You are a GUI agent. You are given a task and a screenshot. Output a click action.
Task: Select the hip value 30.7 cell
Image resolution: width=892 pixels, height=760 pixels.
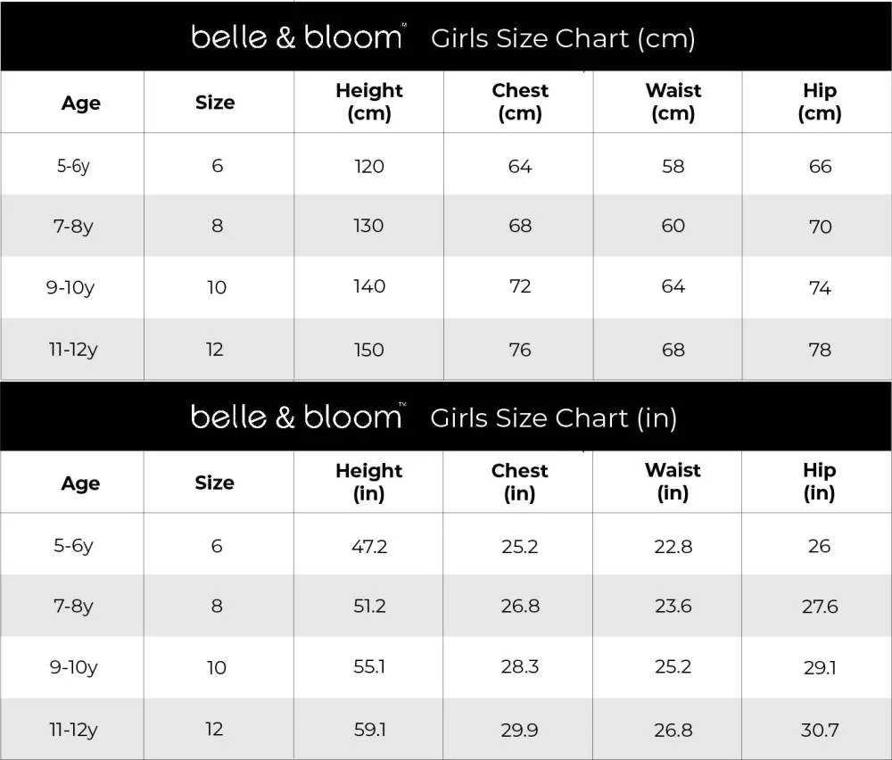[819, 730]
